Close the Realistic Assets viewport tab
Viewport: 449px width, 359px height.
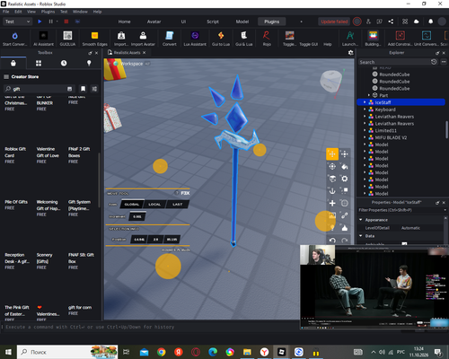click(x=144, y=53)
